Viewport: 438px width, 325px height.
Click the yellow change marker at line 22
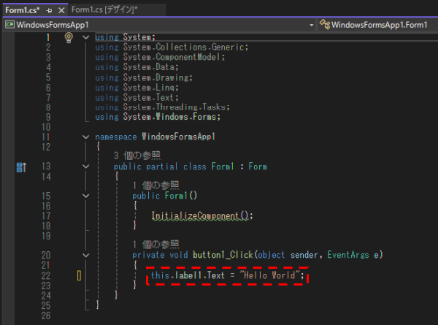pos(79,275)
